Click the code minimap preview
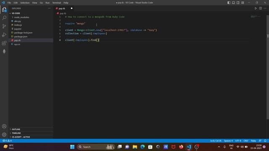Screen dimensions: 269x151 [x=256, y=17]
